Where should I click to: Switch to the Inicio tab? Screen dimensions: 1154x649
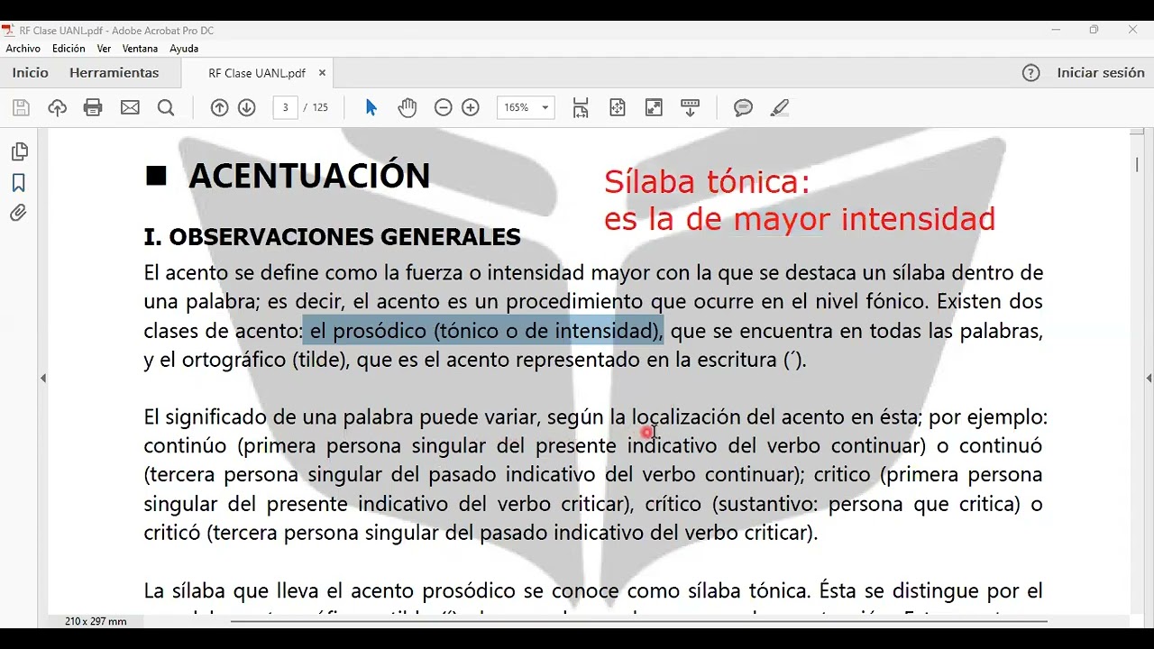31,73
